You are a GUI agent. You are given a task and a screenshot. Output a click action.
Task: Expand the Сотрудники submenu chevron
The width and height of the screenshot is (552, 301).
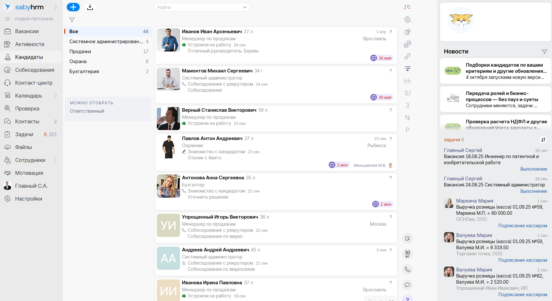[55, 160]
